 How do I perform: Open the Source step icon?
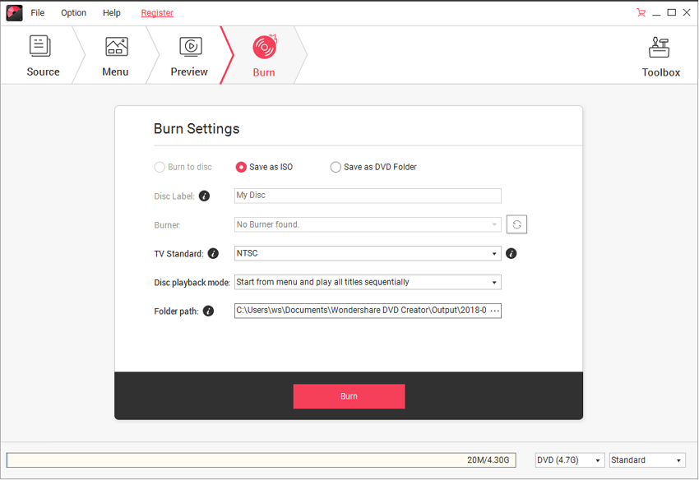(x=40, y=47)
